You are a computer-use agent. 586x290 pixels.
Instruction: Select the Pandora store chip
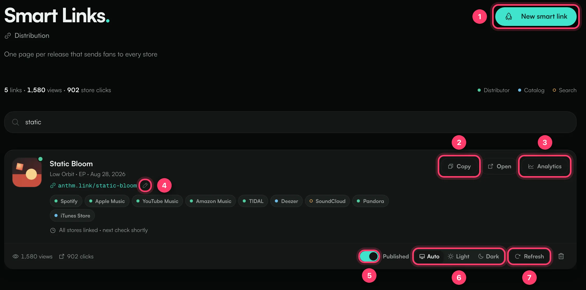[370, 201]
